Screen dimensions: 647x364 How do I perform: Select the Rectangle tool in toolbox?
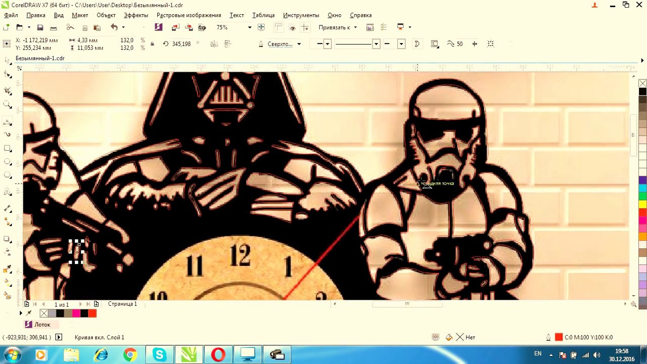(x=8, y=149)
